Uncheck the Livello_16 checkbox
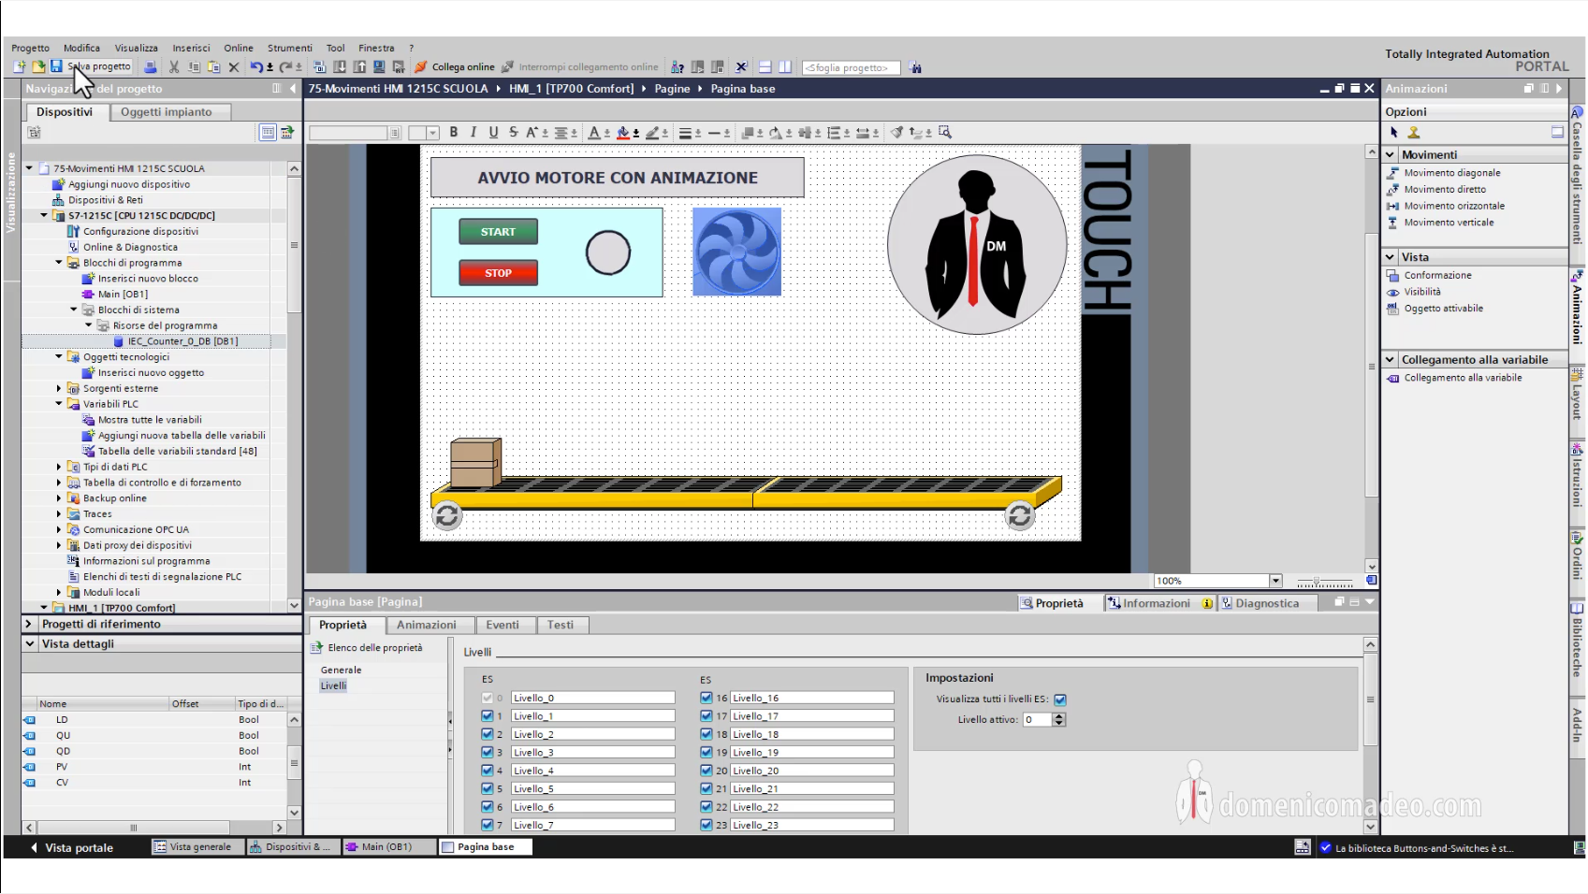1588x894 pixels. pyautogui.click(x=707, y=698)
